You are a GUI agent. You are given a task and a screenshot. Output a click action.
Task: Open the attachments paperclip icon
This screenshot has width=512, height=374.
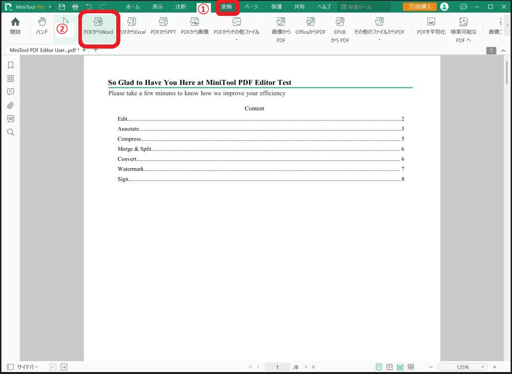click(x=10, y=105)
